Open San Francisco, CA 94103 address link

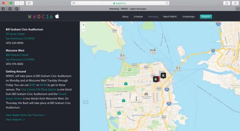click(x=20, y=59)
